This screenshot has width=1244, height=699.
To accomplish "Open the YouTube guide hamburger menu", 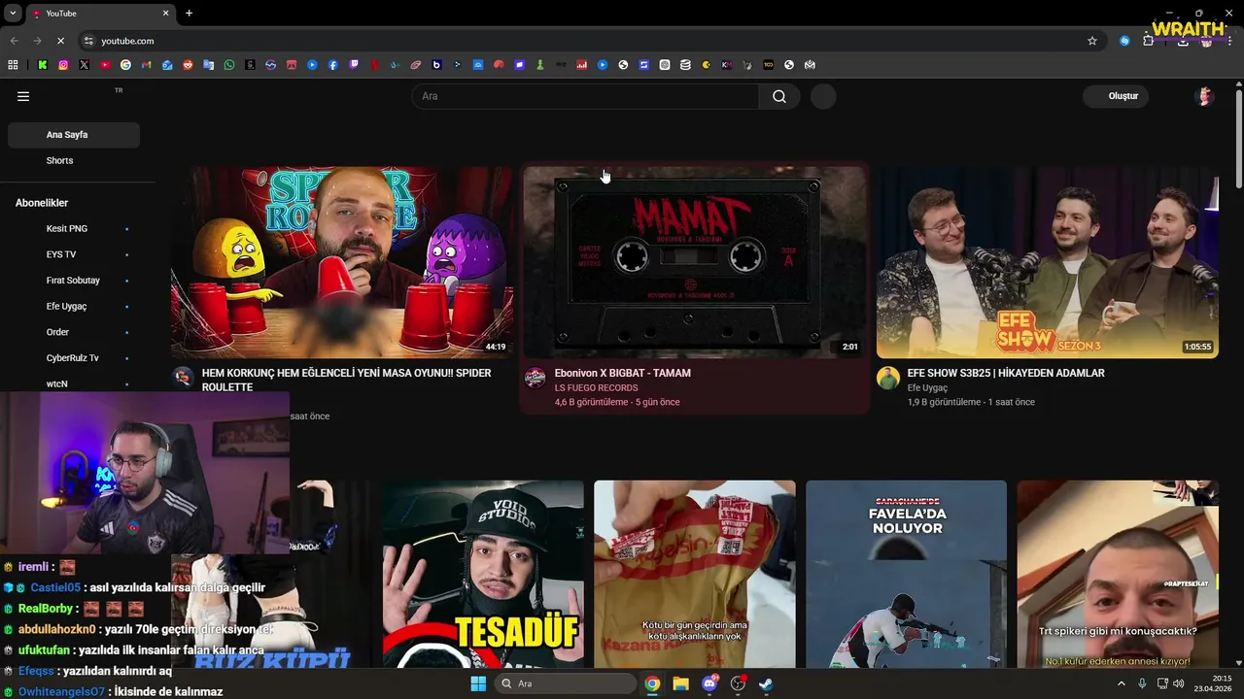I will pyautogui.click(x=23, y=96).
